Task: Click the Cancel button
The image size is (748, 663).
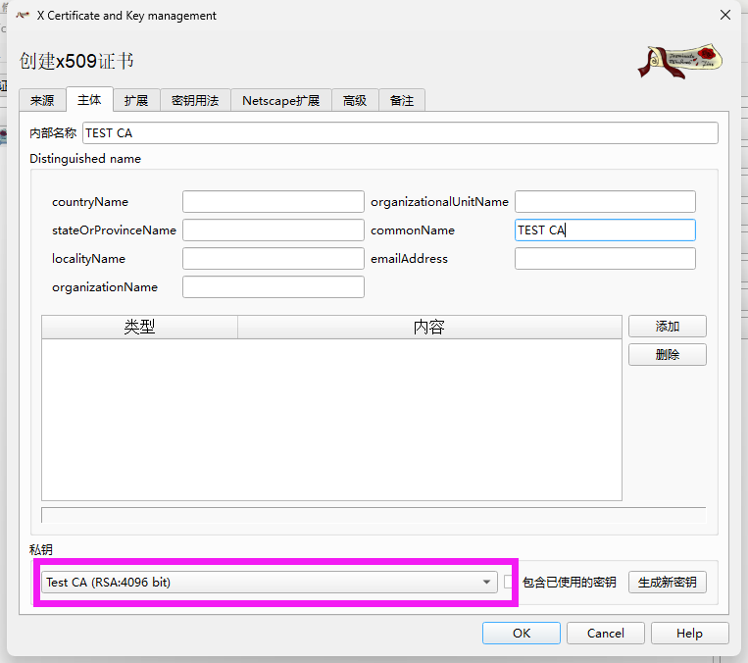Action: coord(605,634)
